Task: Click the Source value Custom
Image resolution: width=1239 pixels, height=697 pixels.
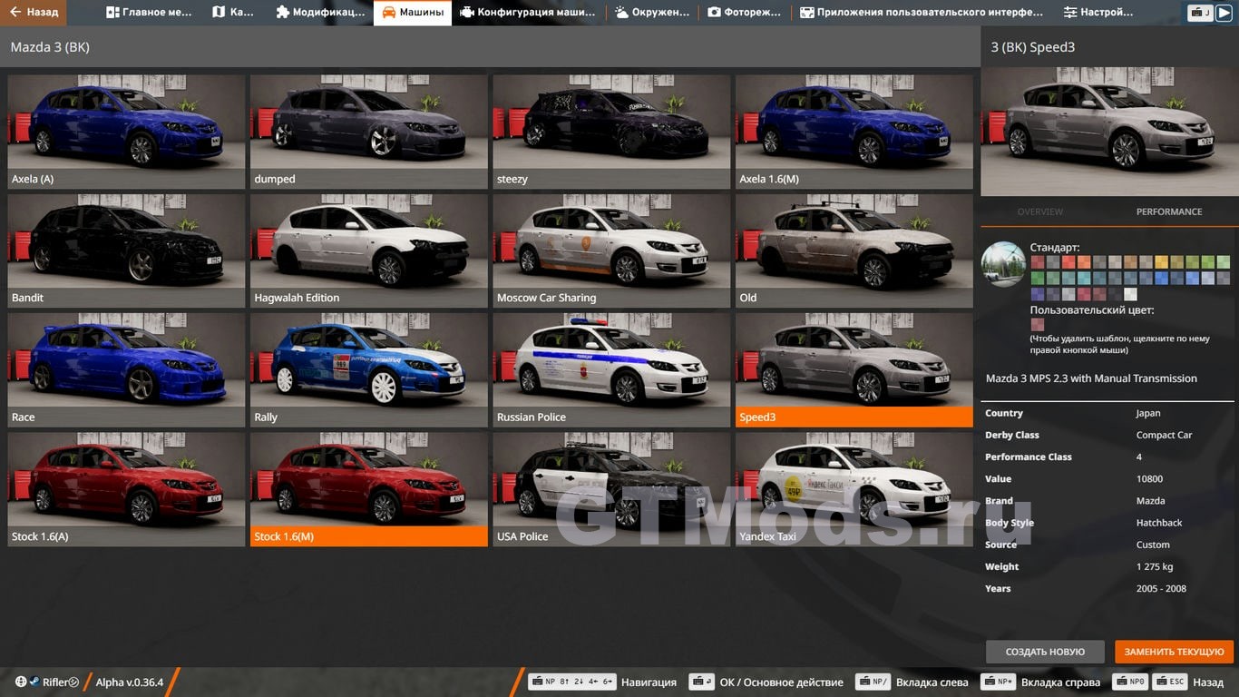Action: pos(1153,545)
